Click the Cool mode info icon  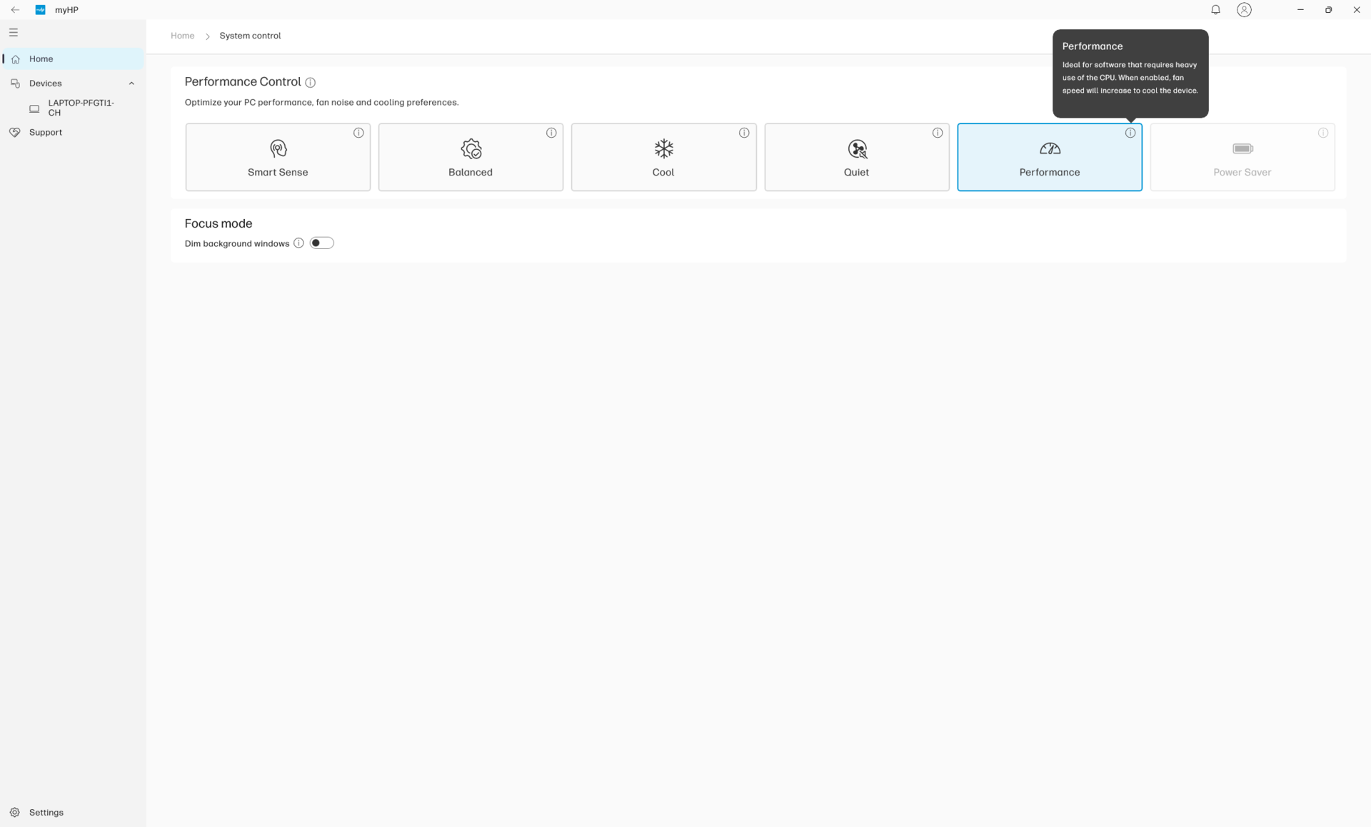(x=744, y=133)
